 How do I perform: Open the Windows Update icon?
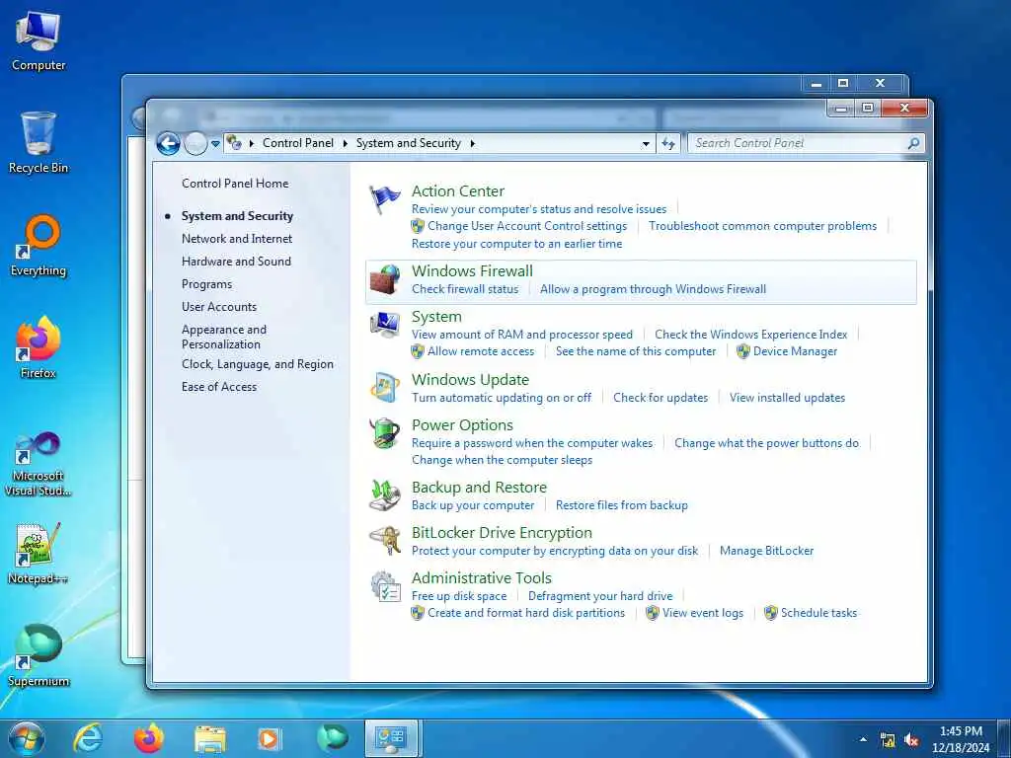tap(385, 387)
